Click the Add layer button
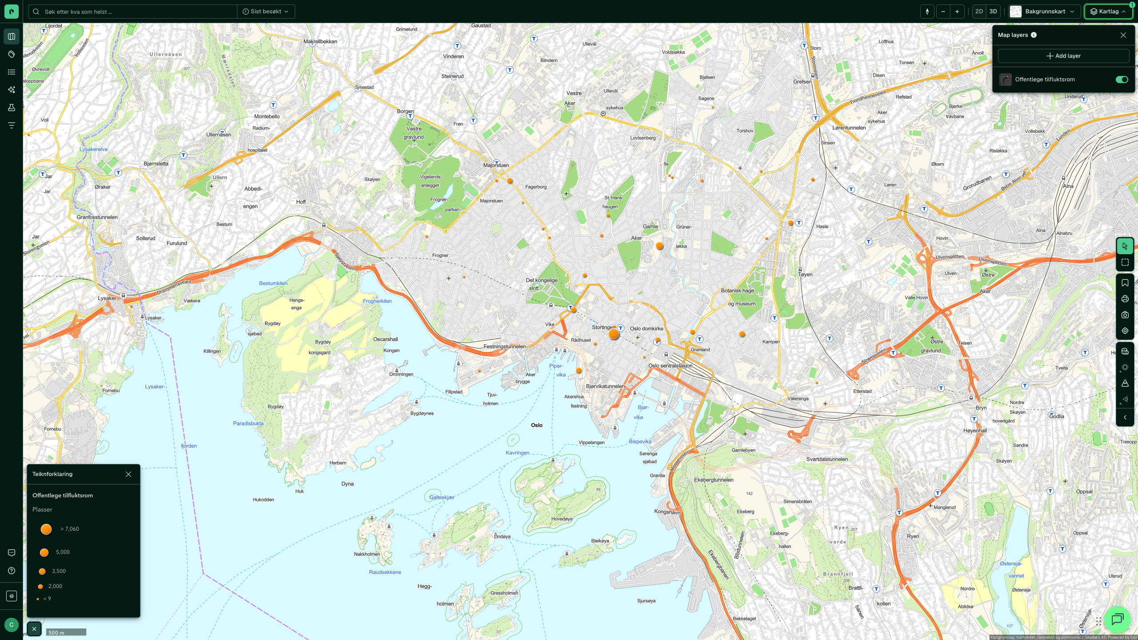Image resolution: width=1138 pixels, height=640 pixels. click(1063, 56)
